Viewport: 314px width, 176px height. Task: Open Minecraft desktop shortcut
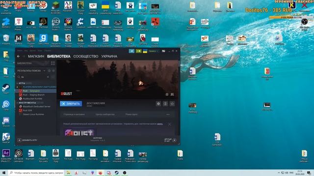55,8
